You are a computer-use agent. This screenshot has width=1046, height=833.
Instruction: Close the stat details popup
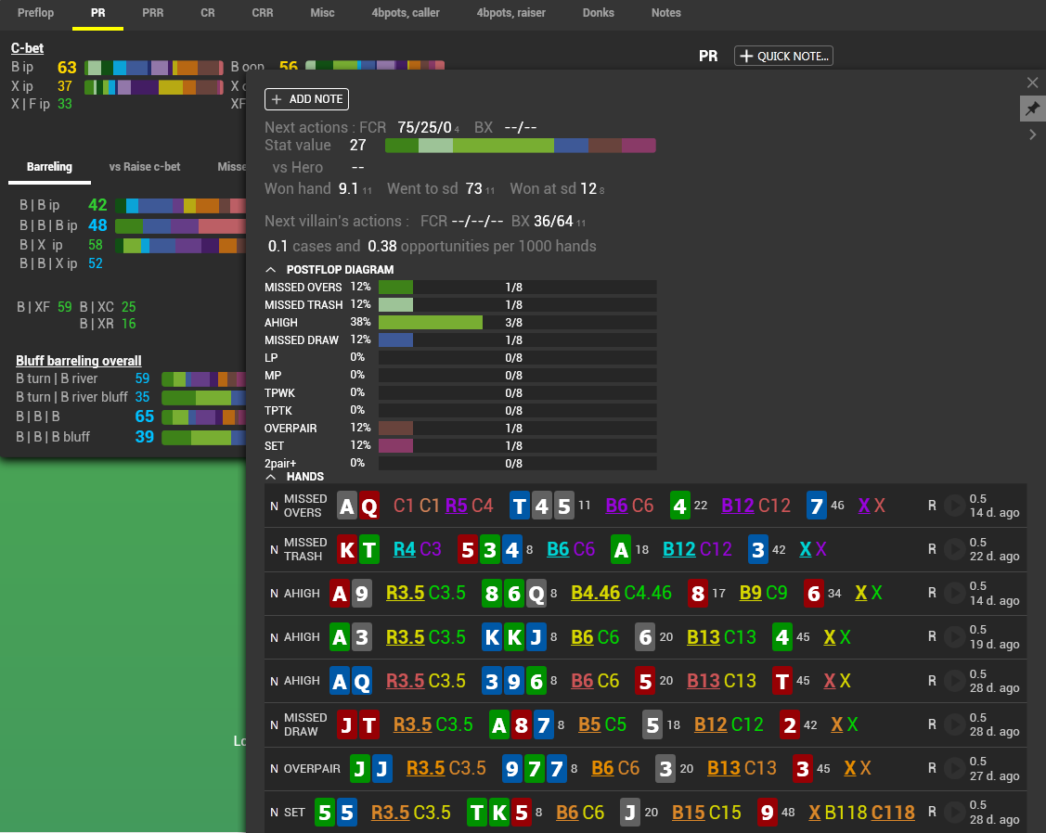pyautogui.click(x=1032, y=83)
